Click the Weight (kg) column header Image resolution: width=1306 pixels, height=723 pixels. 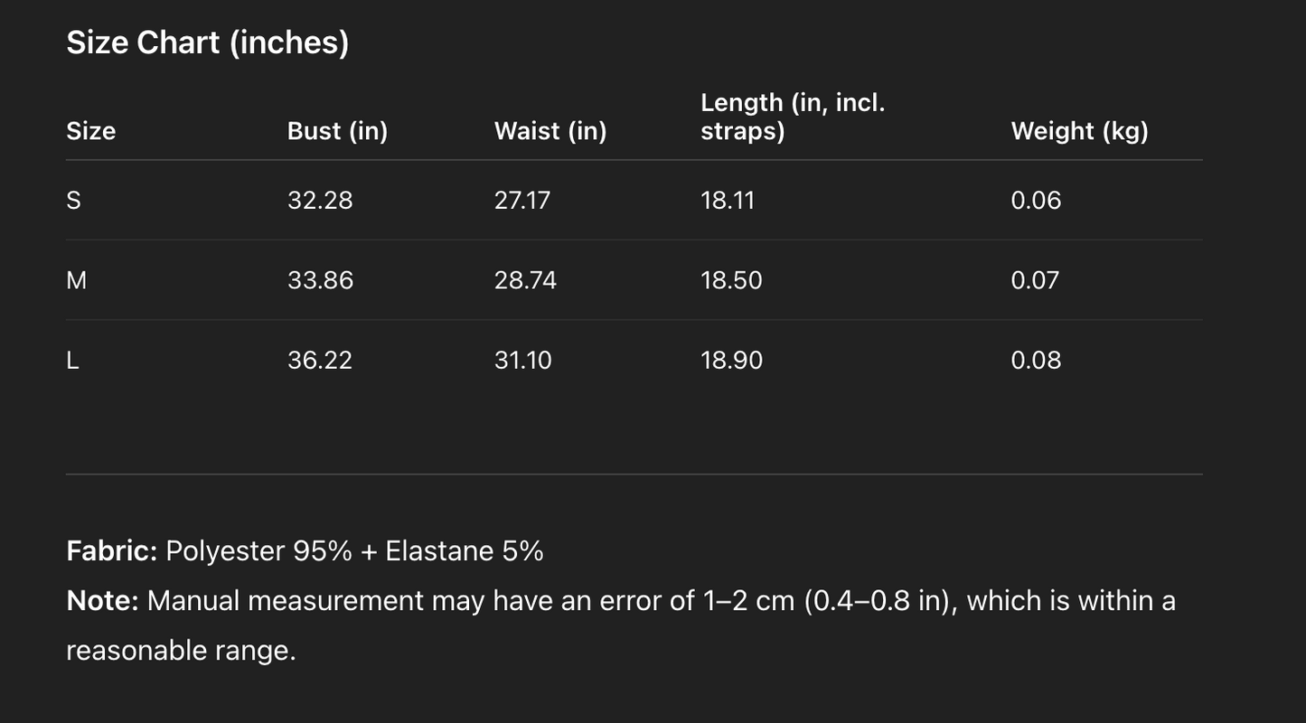[1079, 131]
